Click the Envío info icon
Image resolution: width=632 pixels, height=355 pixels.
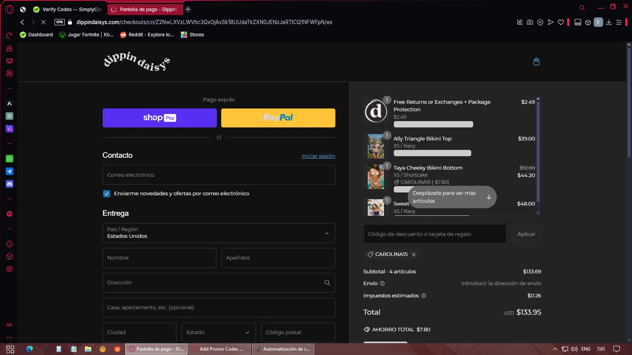click(x=382, y=283)
